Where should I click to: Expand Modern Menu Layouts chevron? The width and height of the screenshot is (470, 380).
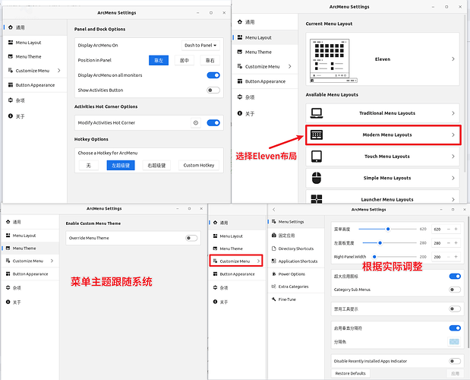coord(453,135)
